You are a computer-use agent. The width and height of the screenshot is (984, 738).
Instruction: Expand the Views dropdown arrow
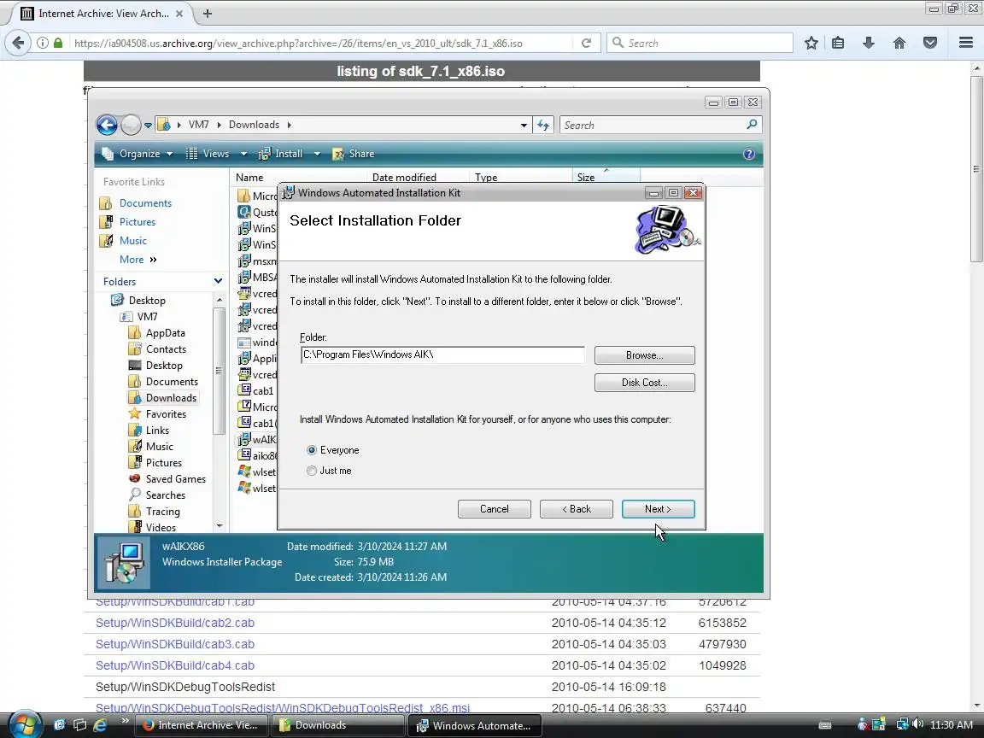point(243,154)
